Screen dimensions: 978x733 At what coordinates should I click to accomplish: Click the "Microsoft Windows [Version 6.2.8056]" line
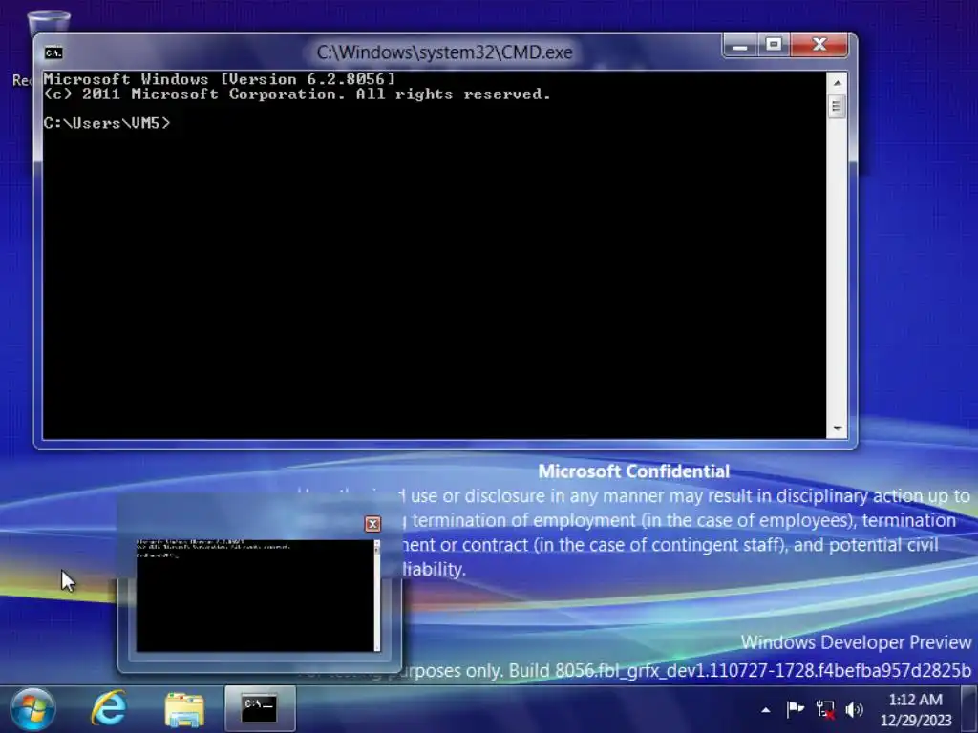pos(219,79)
